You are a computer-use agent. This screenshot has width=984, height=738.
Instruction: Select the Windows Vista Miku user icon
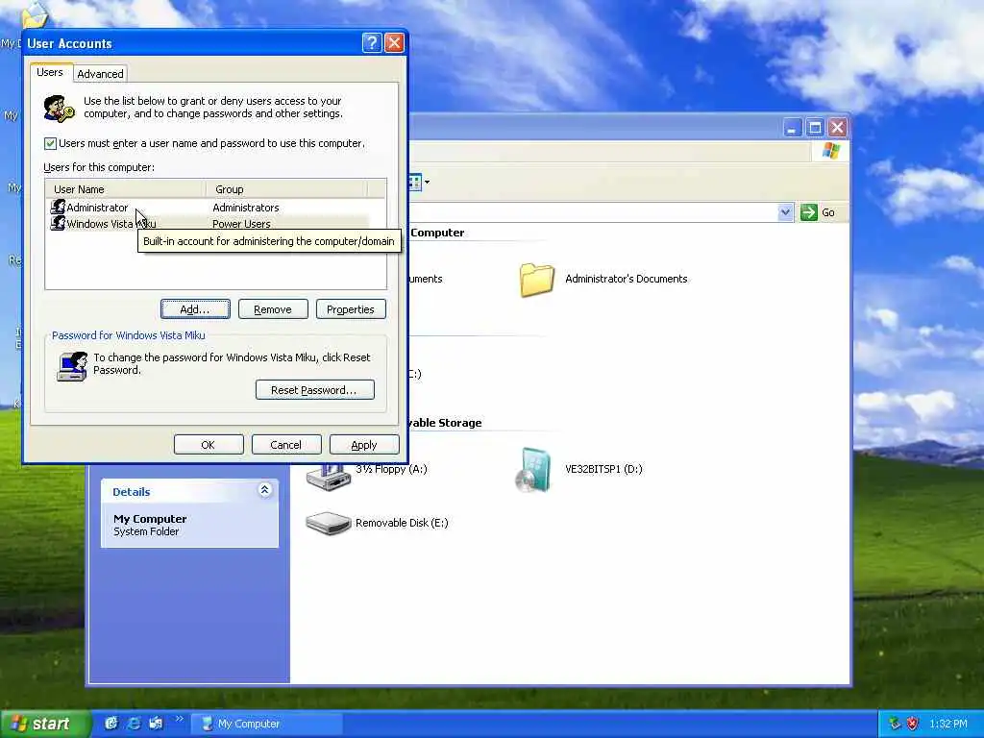coord(58,223)
